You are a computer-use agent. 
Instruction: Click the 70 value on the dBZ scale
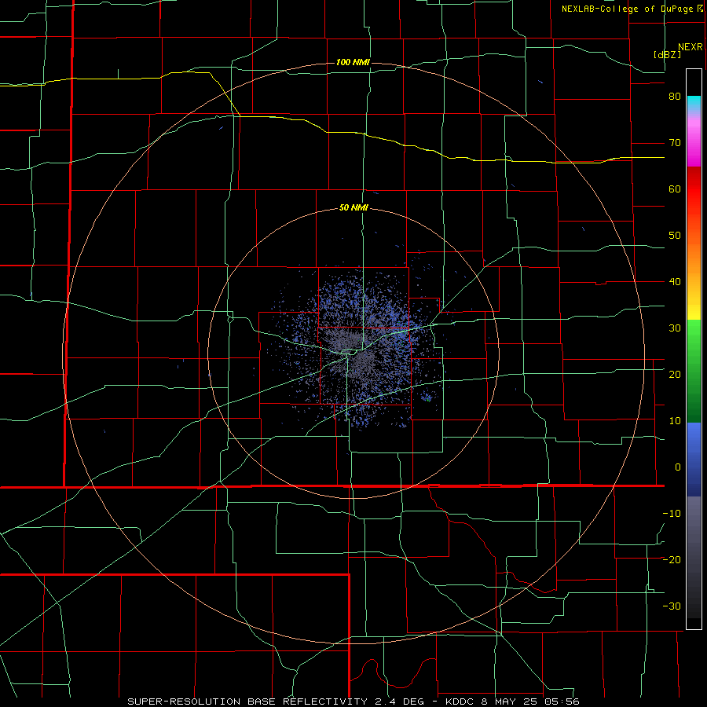click(x=675, y=143)
